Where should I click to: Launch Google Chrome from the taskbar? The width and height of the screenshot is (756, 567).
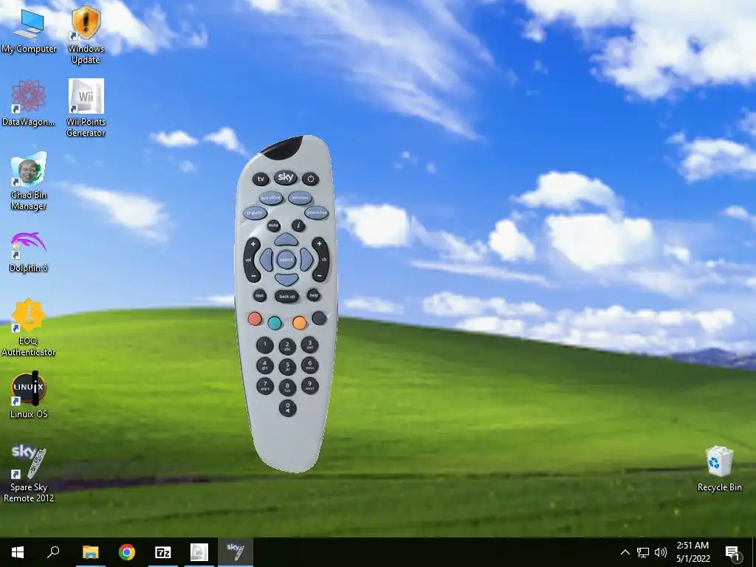pyautogui.click(x=127, y=552)
